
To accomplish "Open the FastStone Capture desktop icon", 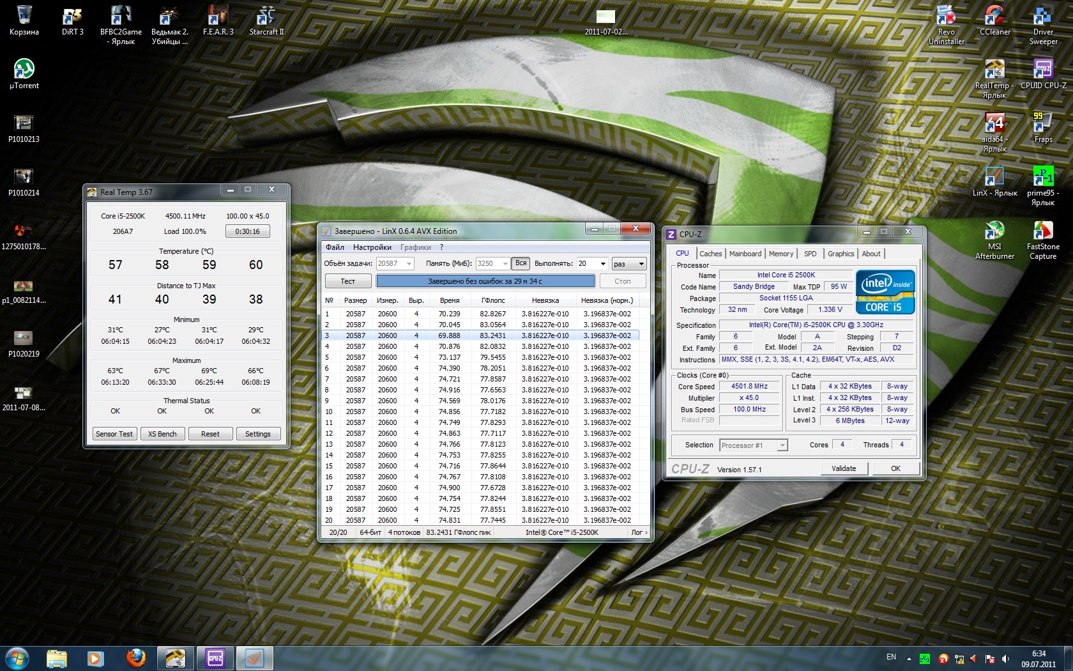I will [x=1044, y=239].
